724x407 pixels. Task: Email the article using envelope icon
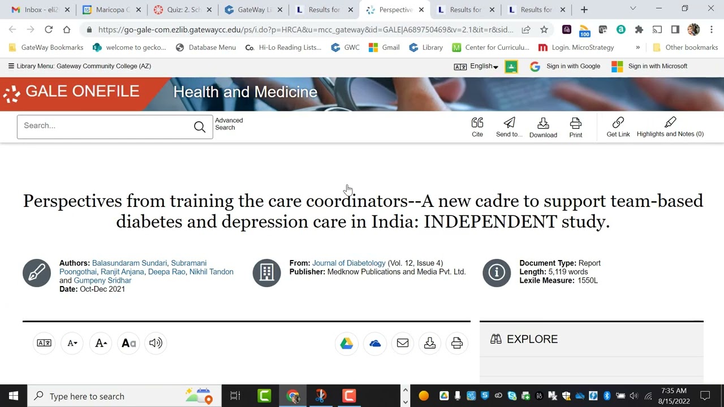tap(403, 343)
